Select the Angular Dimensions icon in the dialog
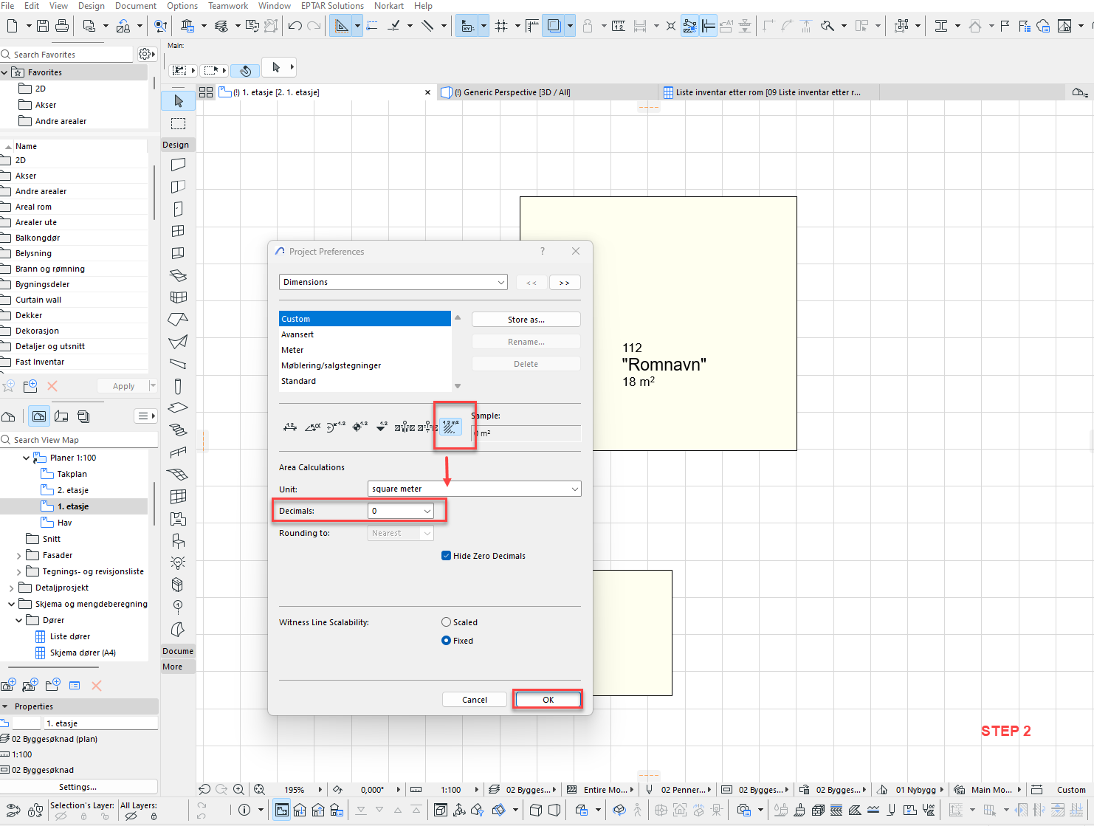 [x=312, y=427]
